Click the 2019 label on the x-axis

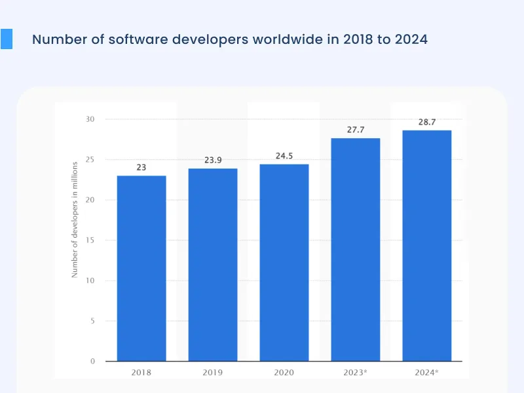[214, 372]
